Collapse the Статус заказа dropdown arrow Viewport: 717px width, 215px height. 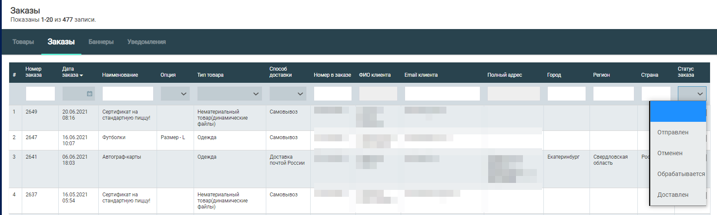click(x=700, y=94)
